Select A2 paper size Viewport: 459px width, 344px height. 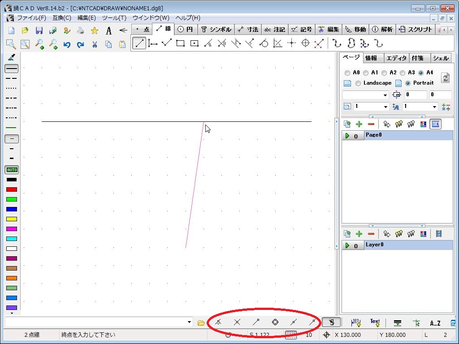[384, 73]
